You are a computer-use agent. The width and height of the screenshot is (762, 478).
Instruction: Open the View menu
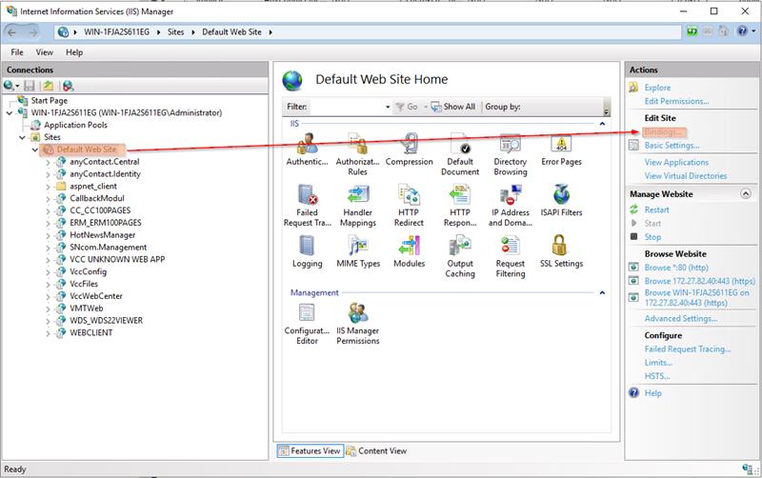click(45, 52)
